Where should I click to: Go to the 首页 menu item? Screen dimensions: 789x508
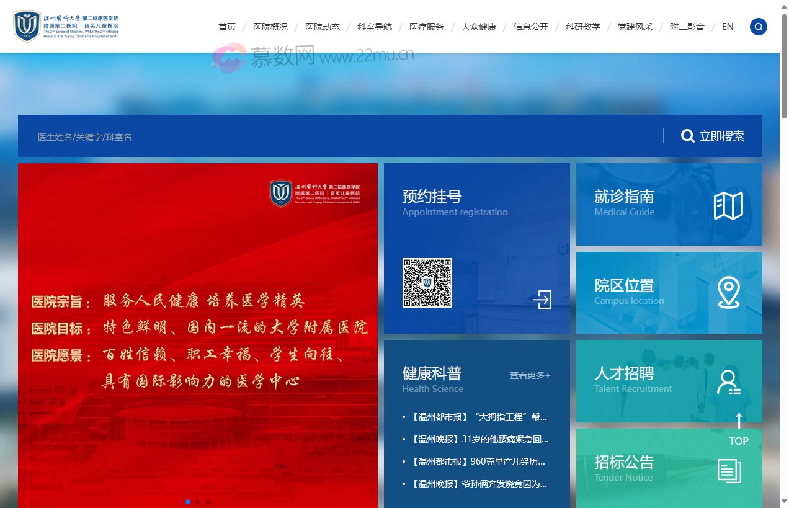pos(227,27)
